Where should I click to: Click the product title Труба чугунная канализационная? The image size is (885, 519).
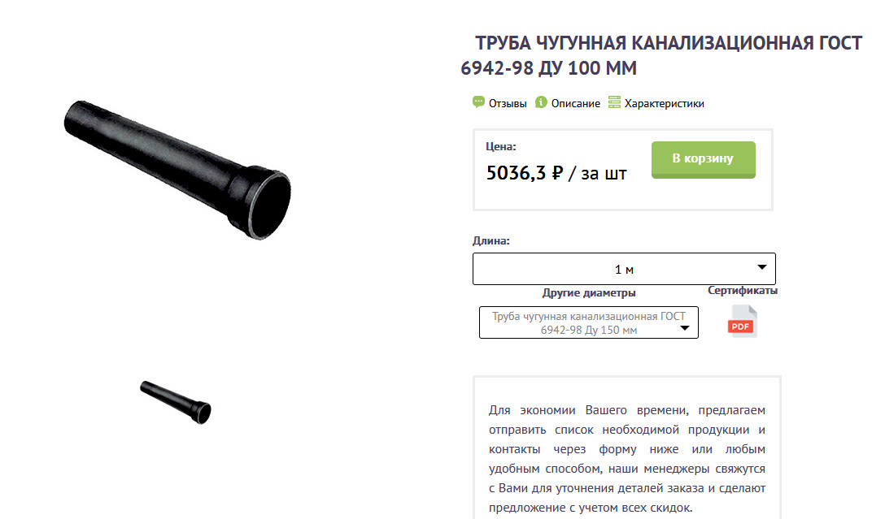click(661, 55)
